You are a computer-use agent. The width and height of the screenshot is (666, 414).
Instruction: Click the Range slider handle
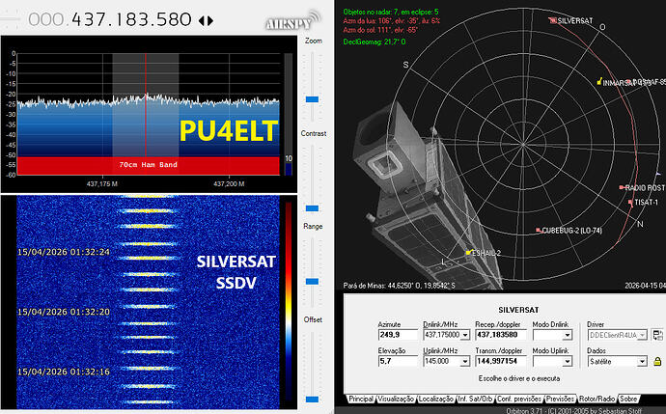click(x=312, y=282)
